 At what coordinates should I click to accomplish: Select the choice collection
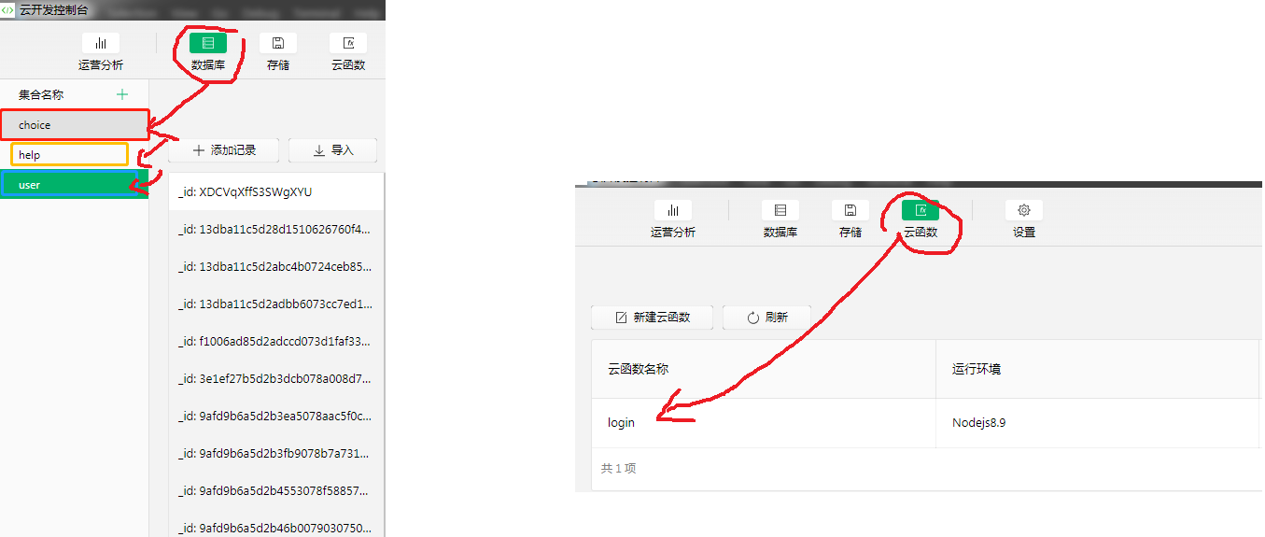(74, 125)
